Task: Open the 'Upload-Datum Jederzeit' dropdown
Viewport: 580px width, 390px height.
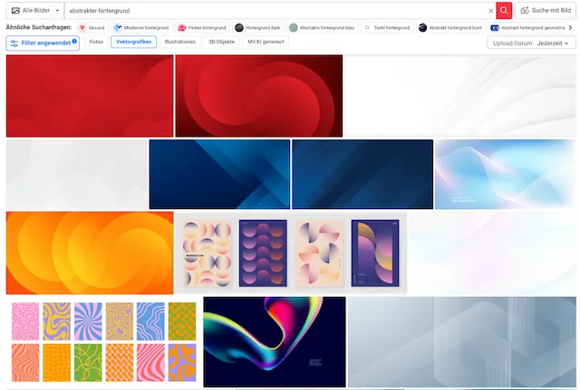Action: click(x=531, y=43)
